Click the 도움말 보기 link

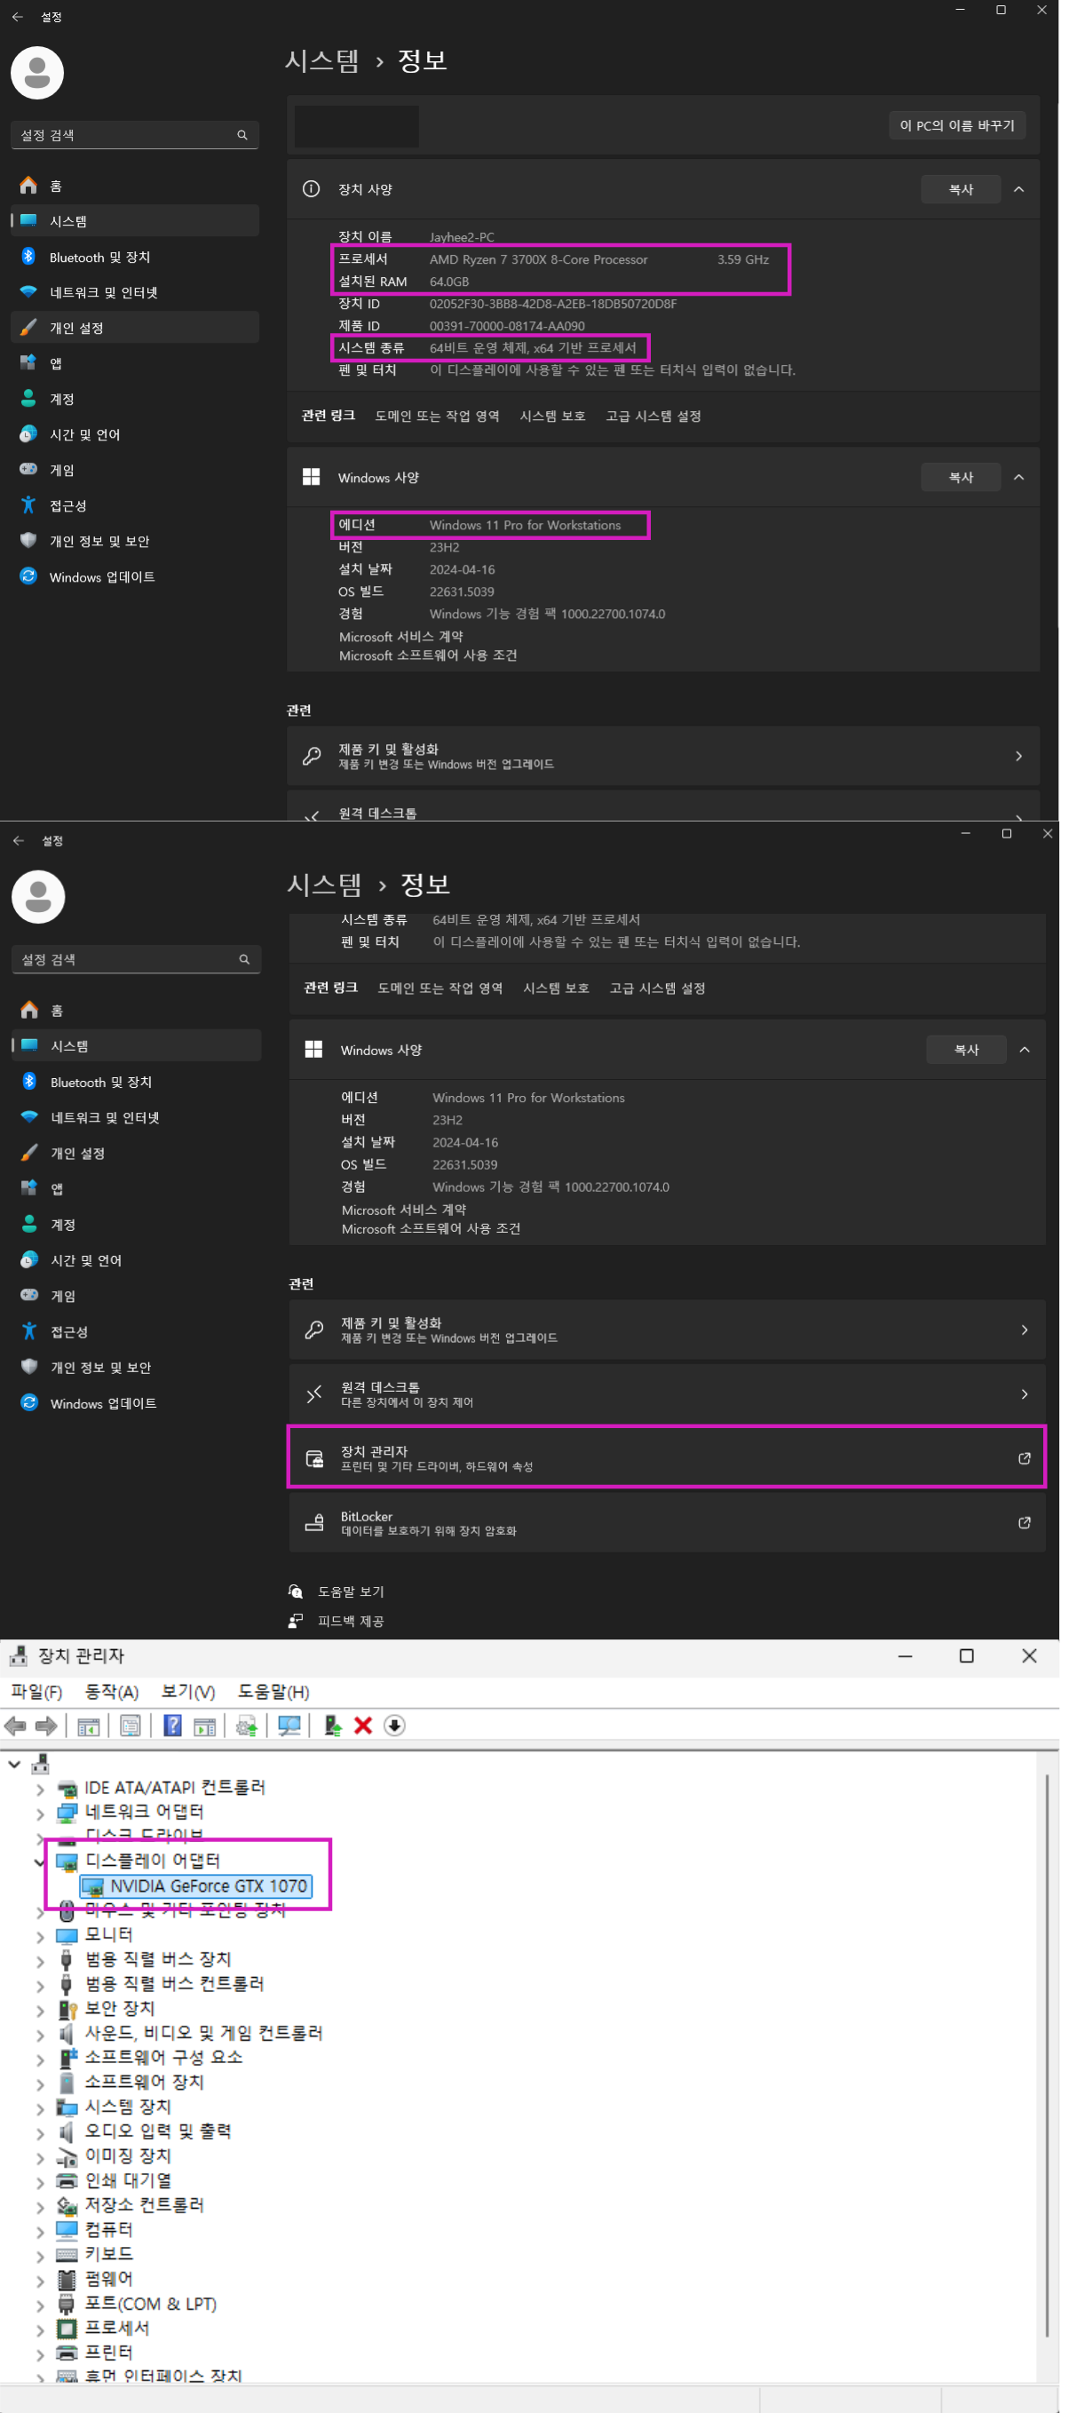coord(350,1591)
